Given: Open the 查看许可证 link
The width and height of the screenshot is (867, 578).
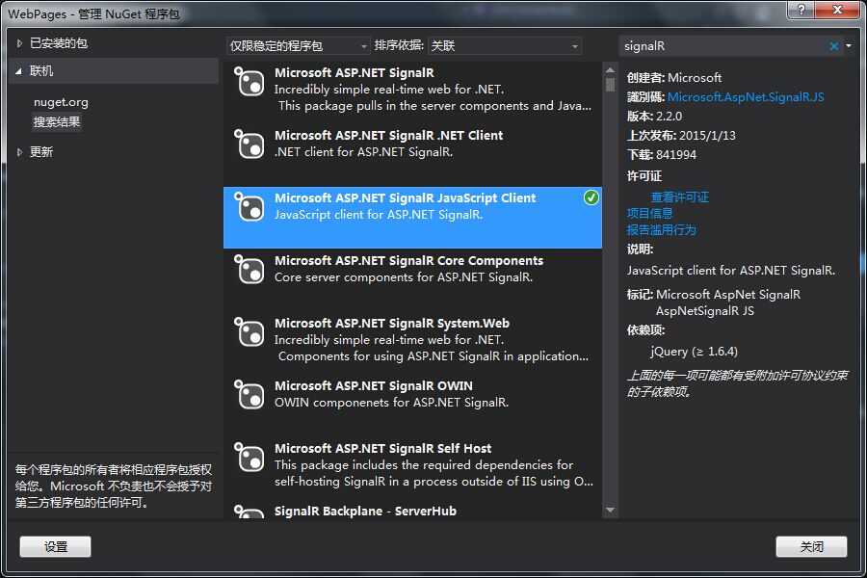Looking at the screenshot, I should click(679, 197).
